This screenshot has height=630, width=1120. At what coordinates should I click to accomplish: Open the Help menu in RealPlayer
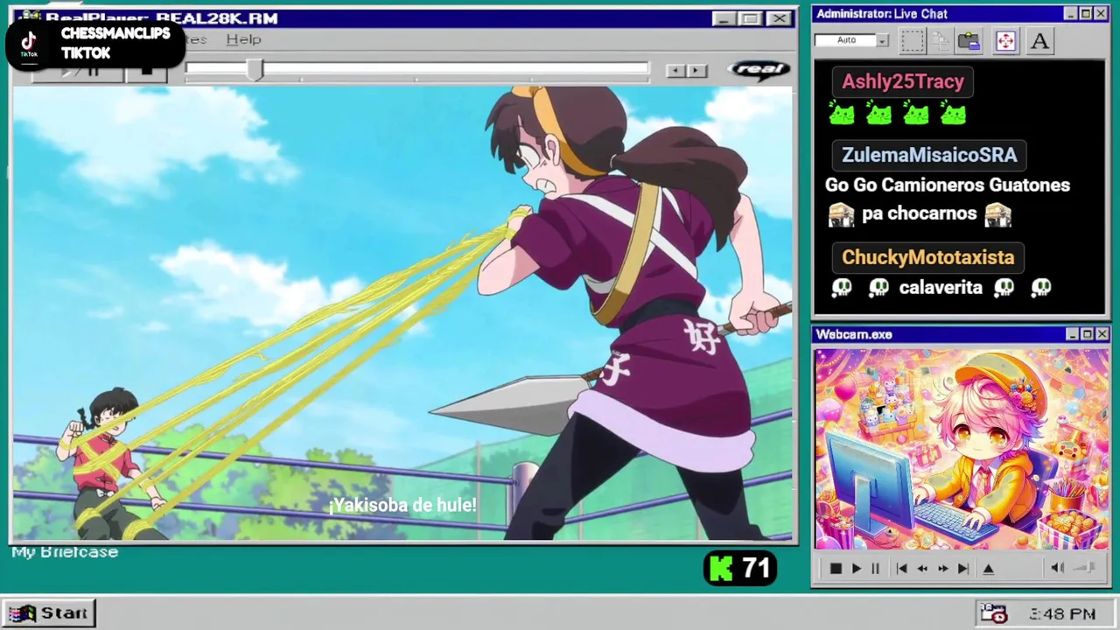tap(243, 39)
